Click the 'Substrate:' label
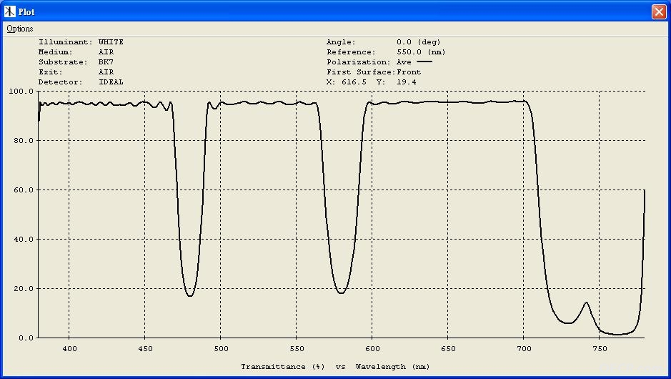 tap(63, 62)
